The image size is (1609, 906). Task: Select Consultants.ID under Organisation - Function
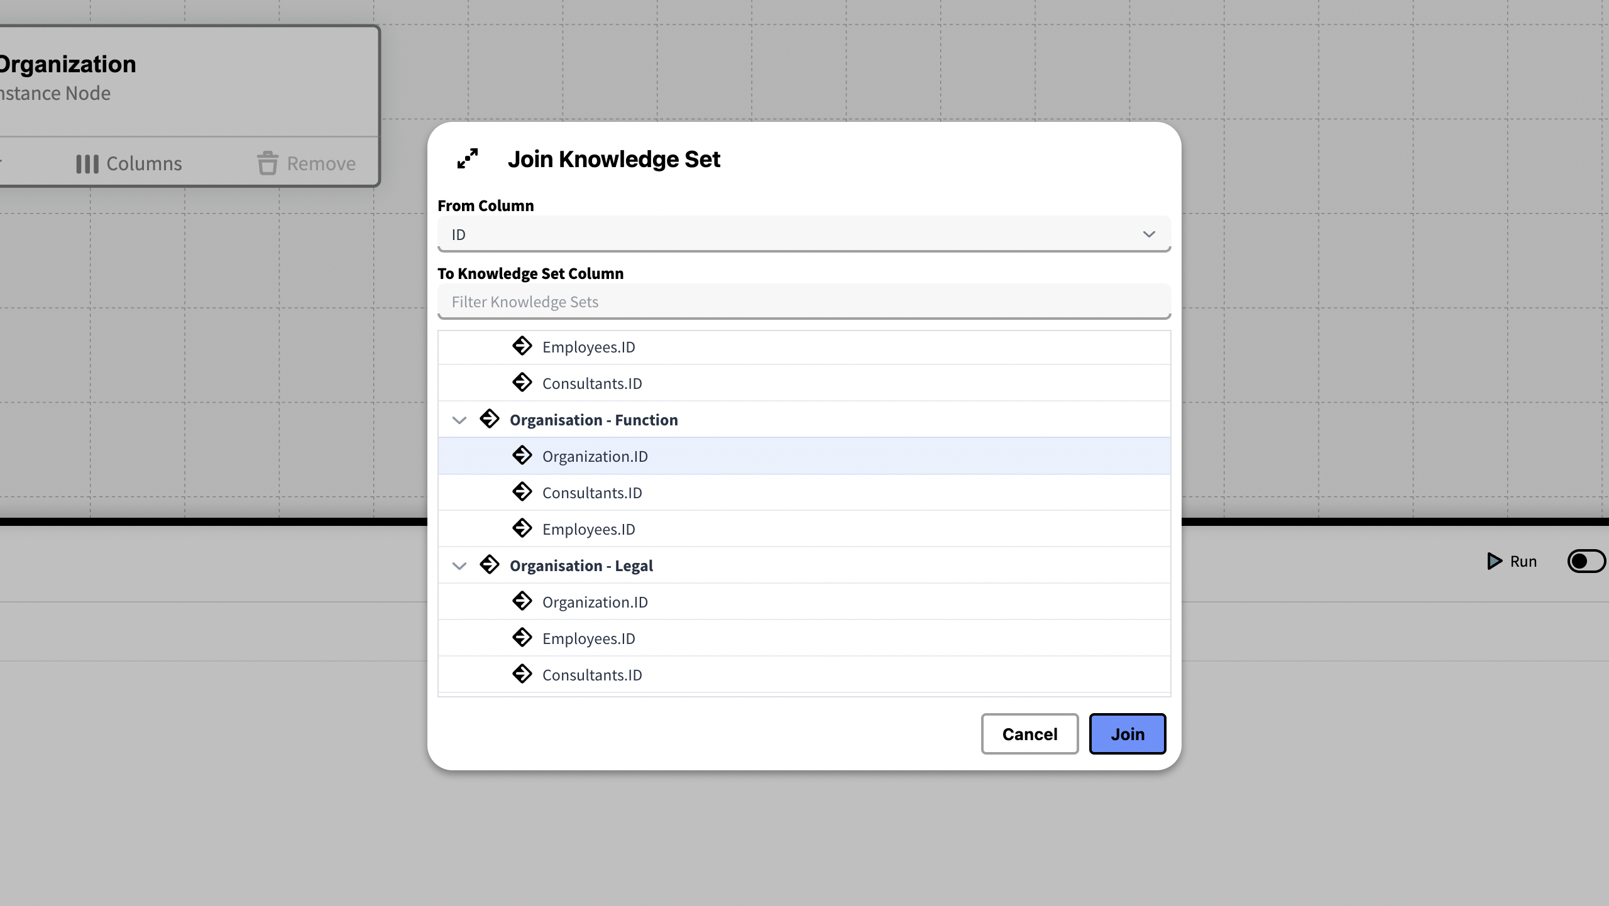pos(591,493)
